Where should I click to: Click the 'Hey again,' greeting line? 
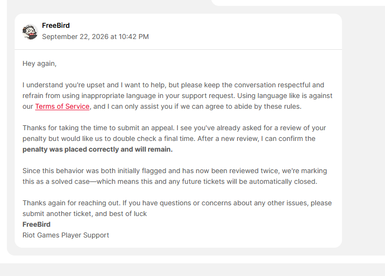(40, 64)
